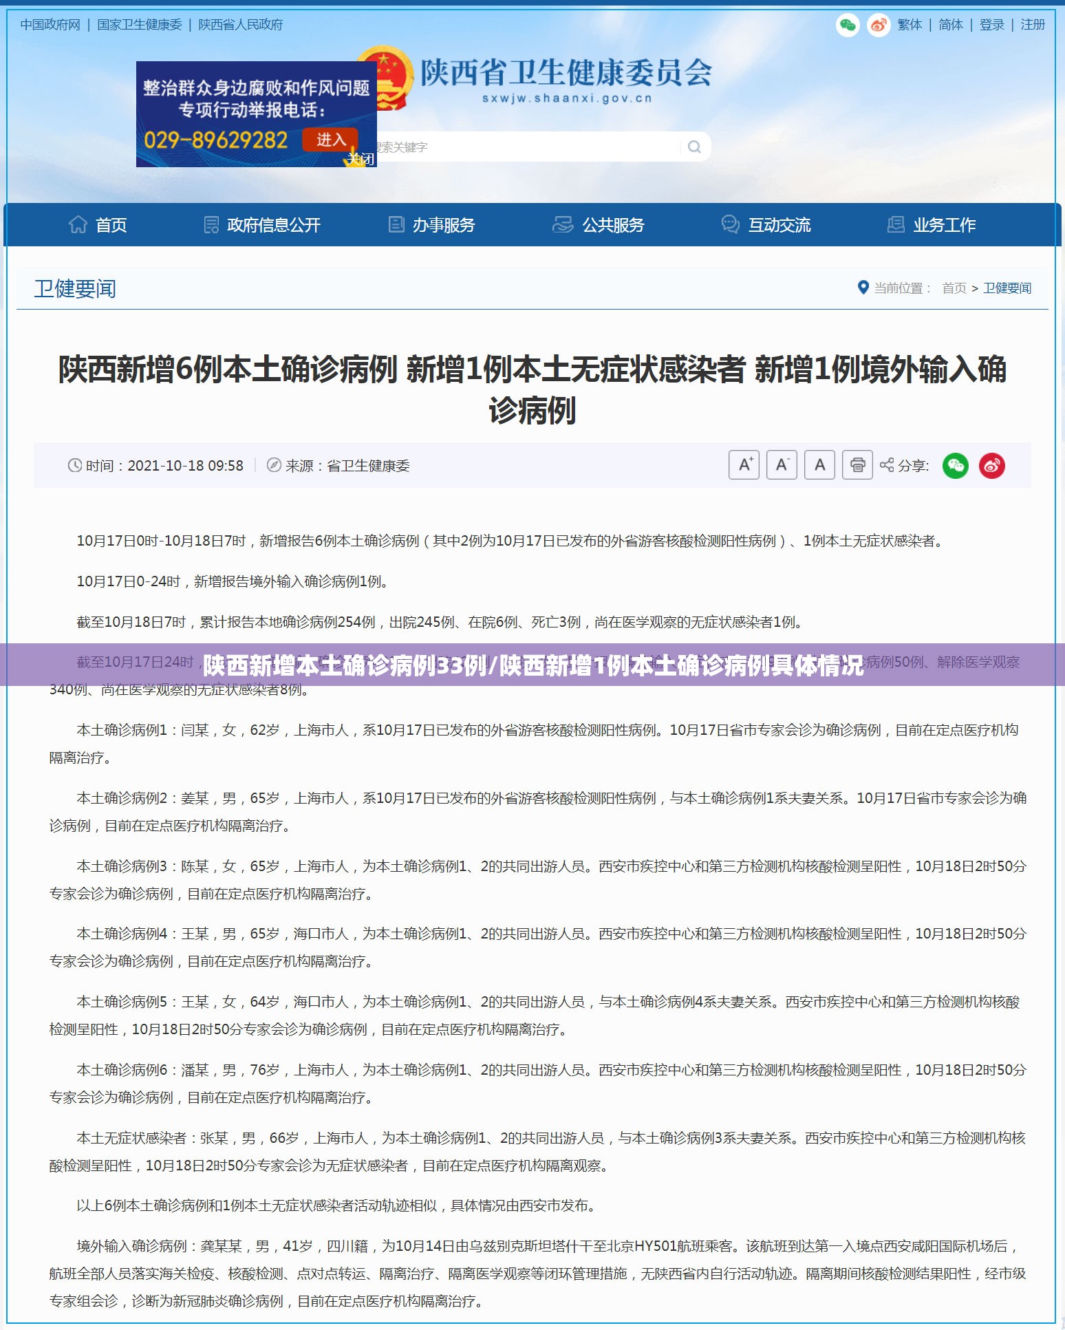Click the purple overlay headline banner
1065x1330 pixels.
tap(532, 665)
